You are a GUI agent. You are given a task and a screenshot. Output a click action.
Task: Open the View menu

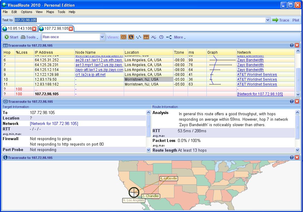[x=39, y=12]
